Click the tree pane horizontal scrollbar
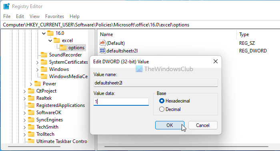Viewport: 280px width, 151px height. tap(34, 147)
